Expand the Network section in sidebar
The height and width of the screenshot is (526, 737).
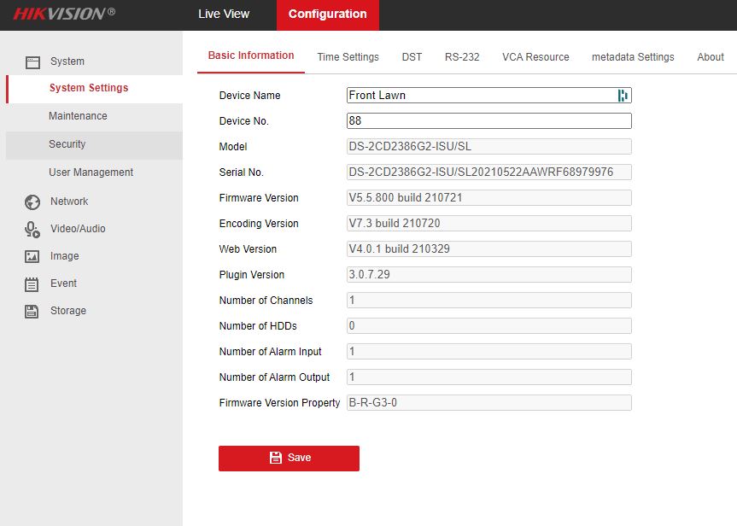point(69,202)
